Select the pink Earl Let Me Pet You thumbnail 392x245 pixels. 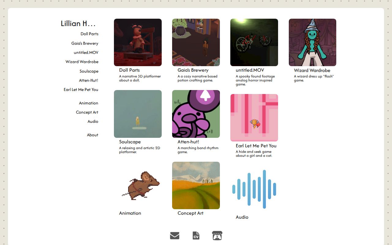[254, 118]
